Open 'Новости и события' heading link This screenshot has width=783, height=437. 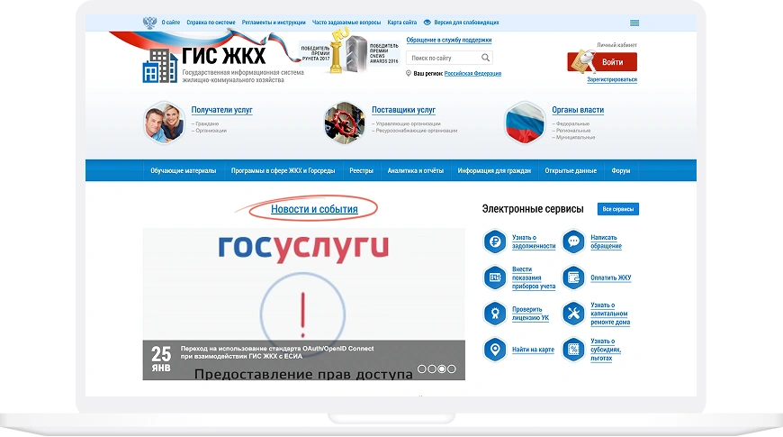click(314, 209)
